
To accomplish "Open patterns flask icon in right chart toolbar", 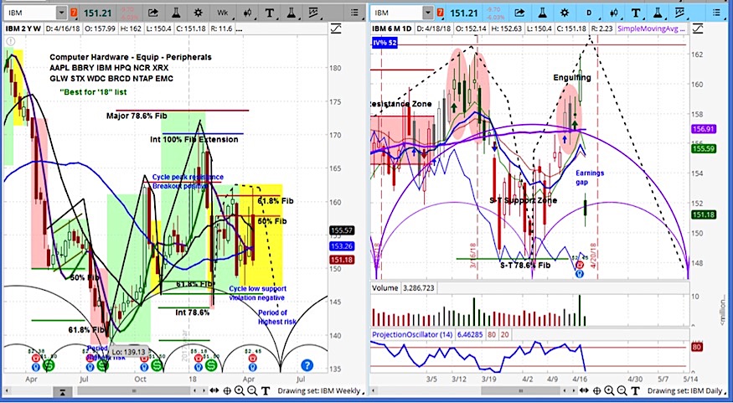I will coord(658,13).
